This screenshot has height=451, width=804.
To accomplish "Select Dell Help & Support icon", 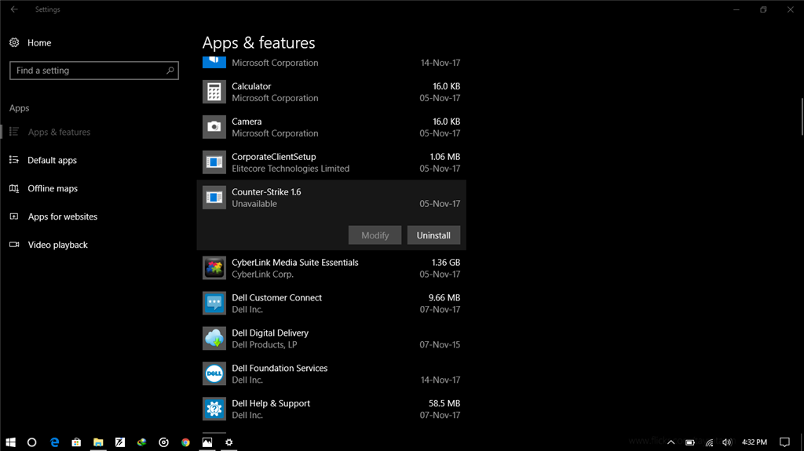I will coord(214,409).
